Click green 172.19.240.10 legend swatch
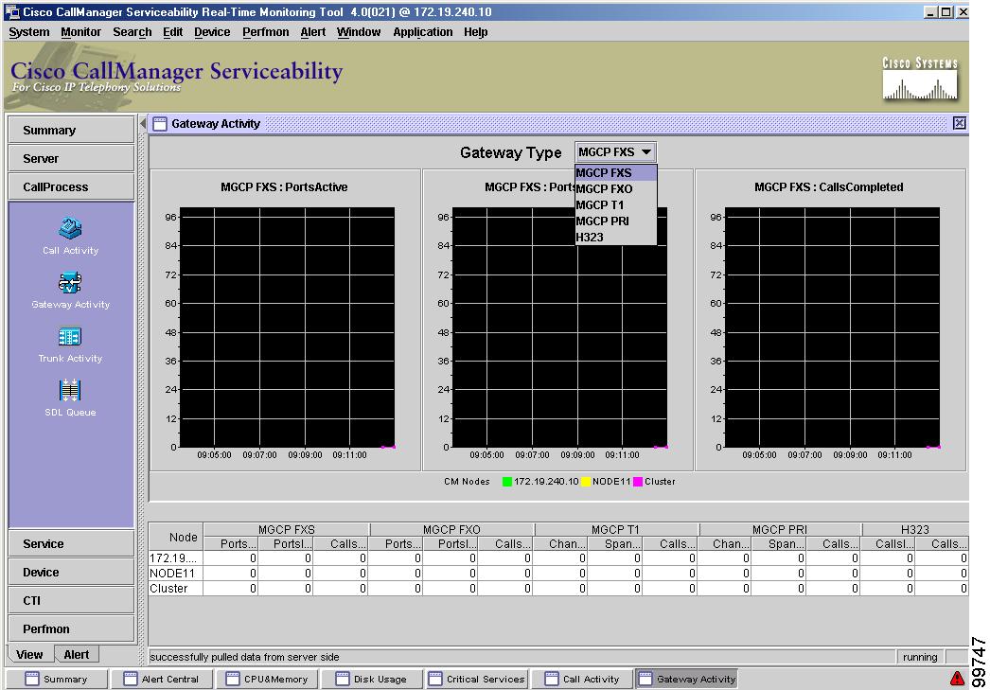This screenshot has height=690, width=990. (507, 482)
